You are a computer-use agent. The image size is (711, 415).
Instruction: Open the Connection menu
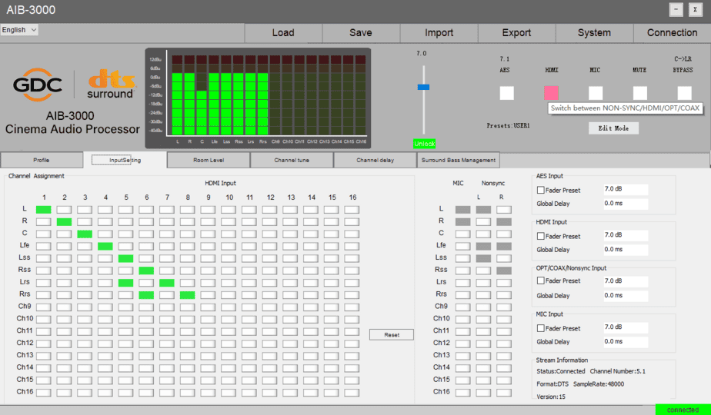coord(672,33)
